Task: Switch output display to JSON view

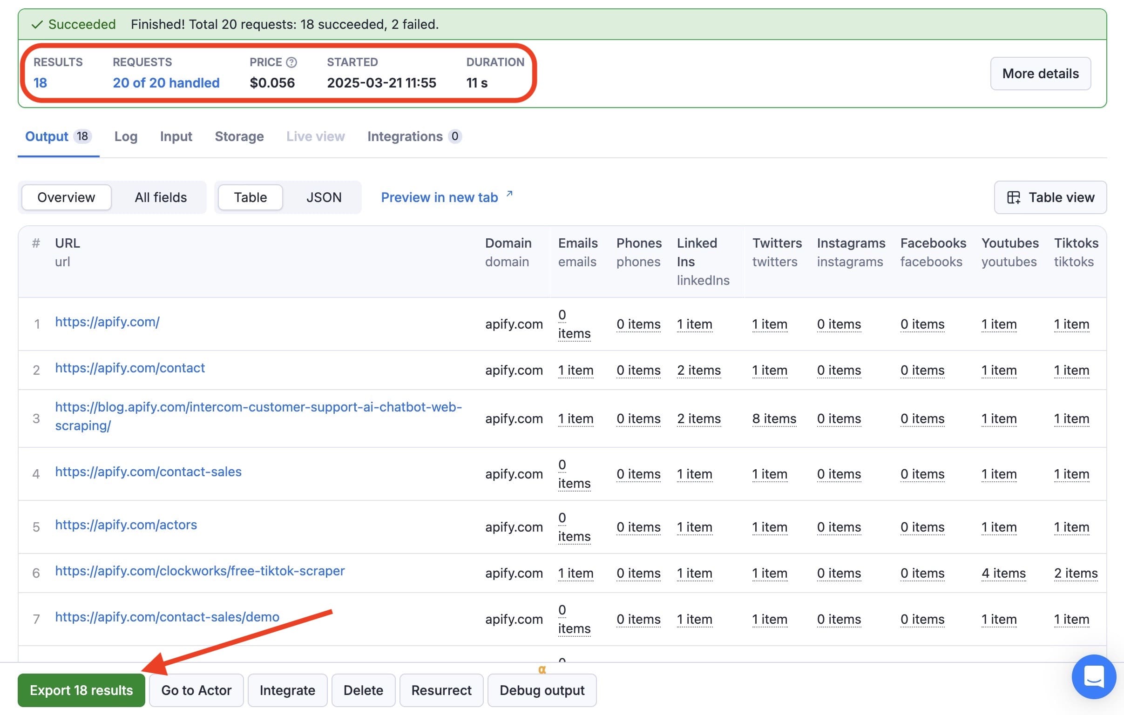Action: point(324,197)
